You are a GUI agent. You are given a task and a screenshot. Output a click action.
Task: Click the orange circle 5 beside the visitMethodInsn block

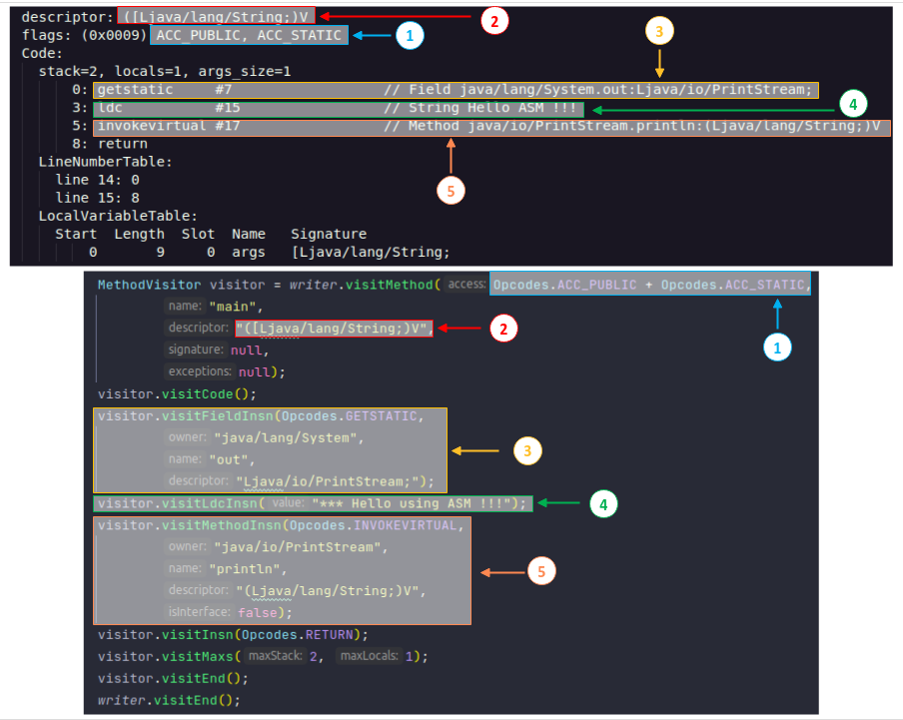540,571
